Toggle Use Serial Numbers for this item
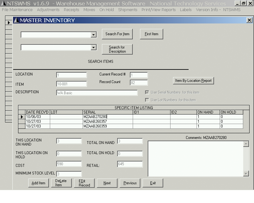 pyautogui.click(x=147, y=92)
